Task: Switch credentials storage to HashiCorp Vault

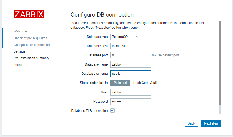Action: point(145,83)
